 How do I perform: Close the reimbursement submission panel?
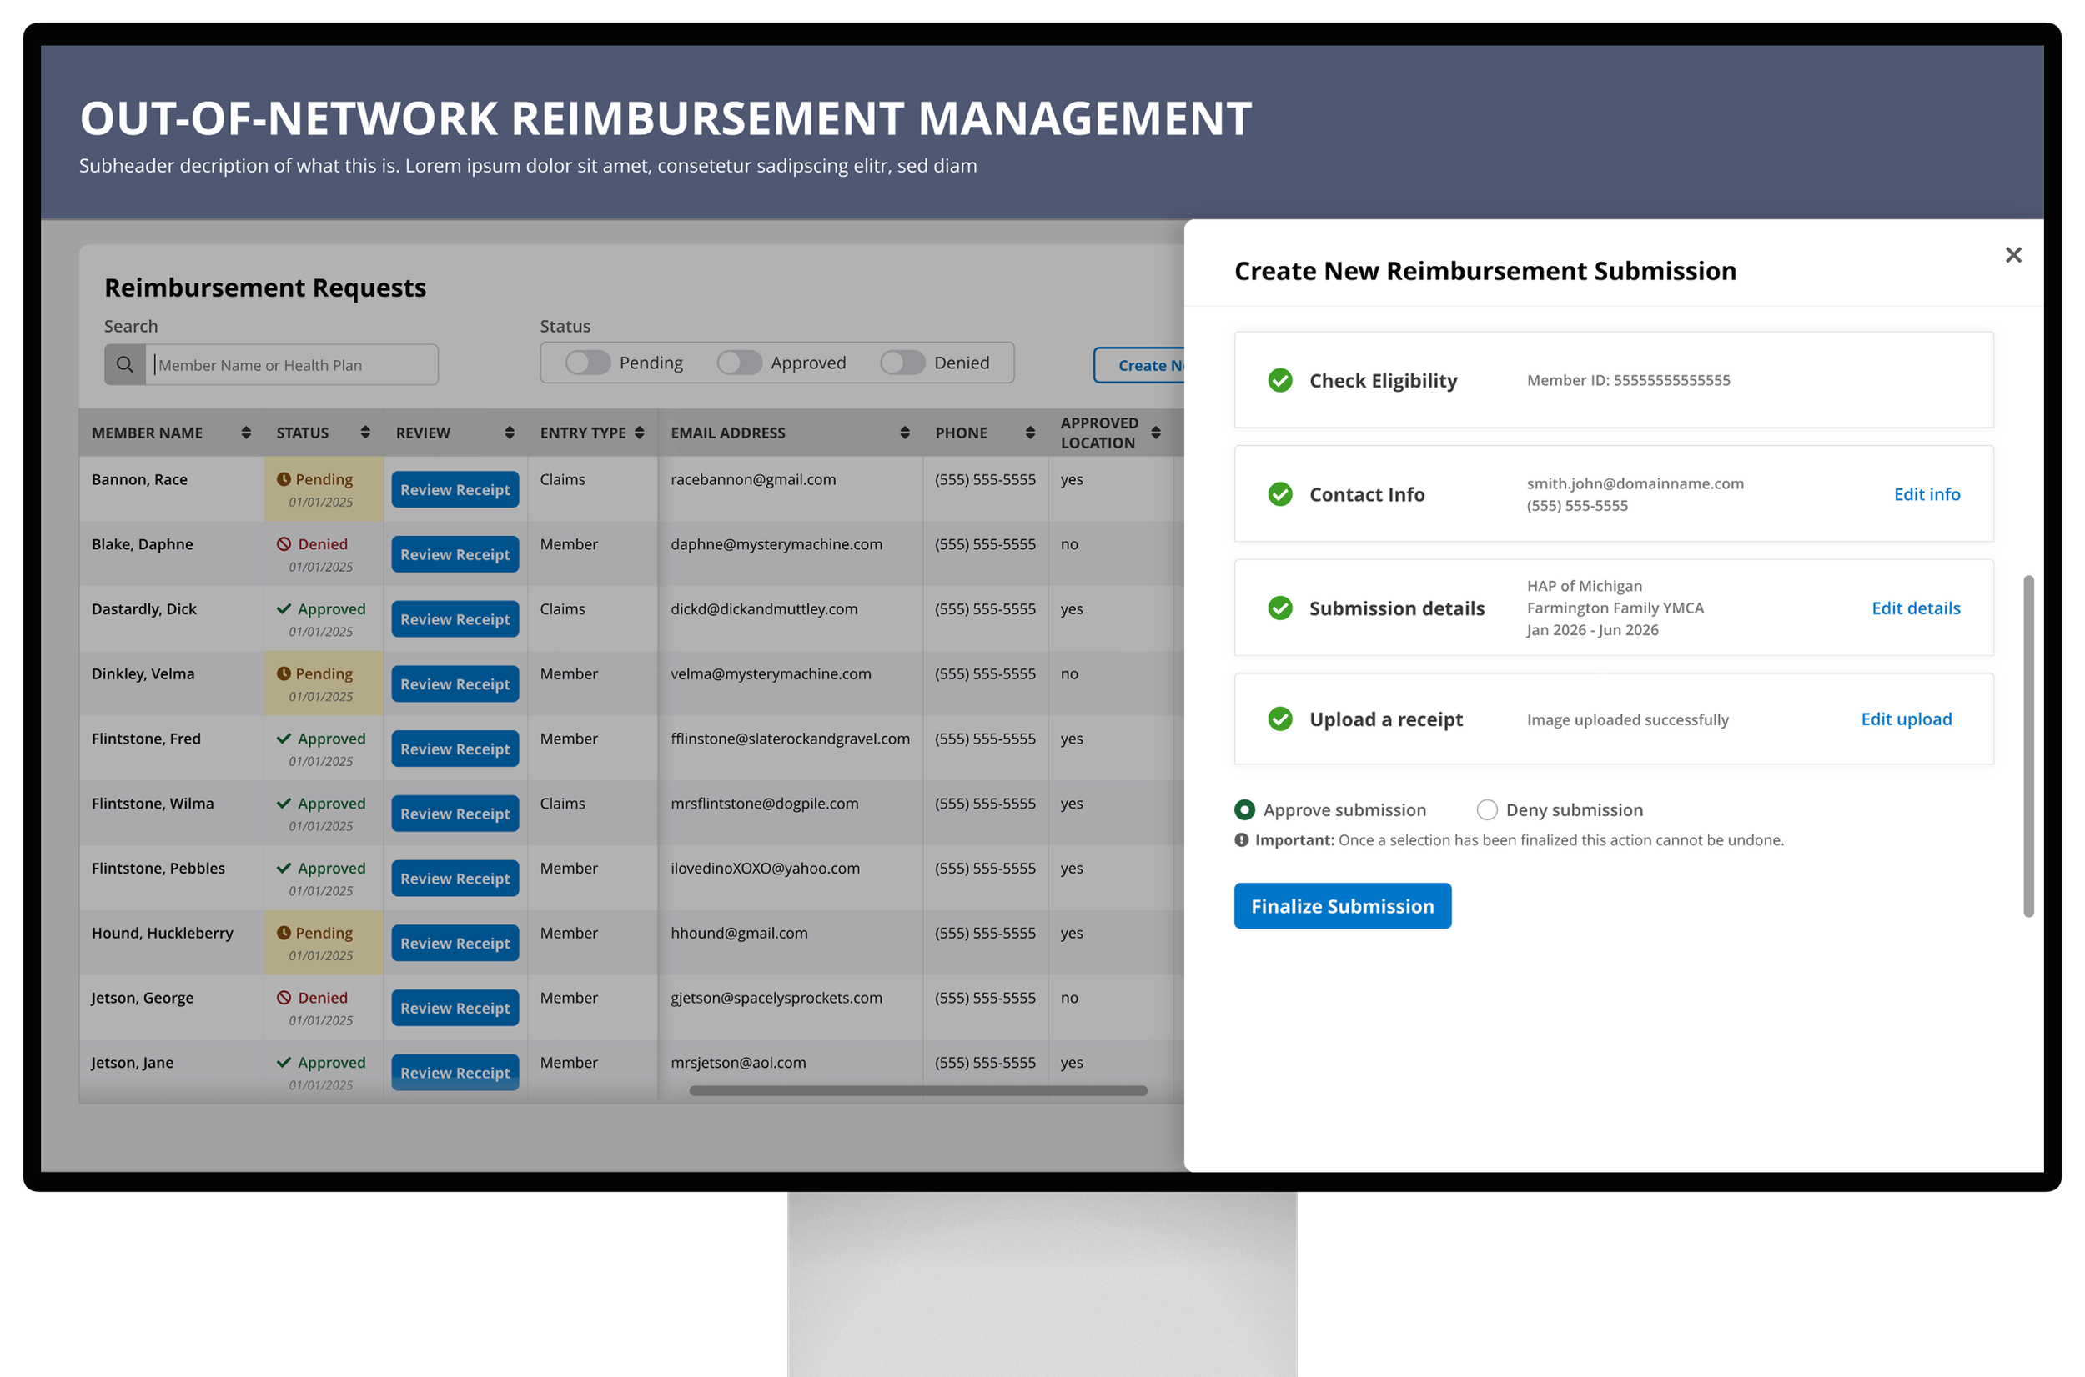[x=2013, y=255]
